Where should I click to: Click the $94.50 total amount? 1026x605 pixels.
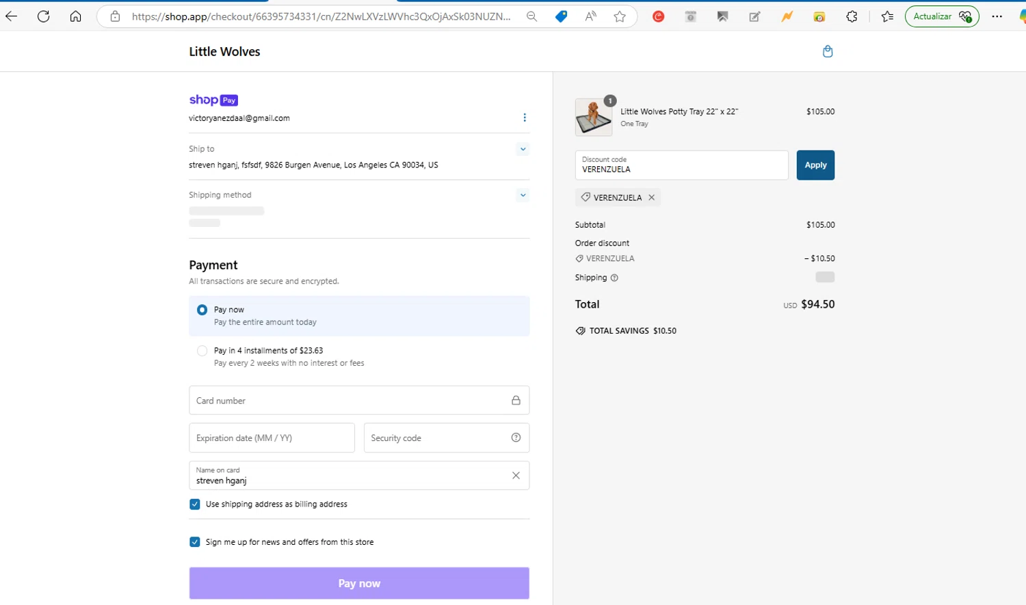[x=817, y=304]
